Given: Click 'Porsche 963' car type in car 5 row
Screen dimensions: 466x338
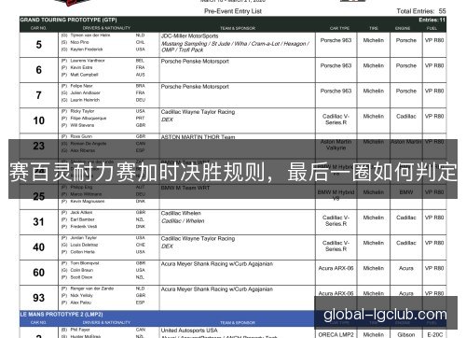Looking at the screenshot, I should click(336, 40).
